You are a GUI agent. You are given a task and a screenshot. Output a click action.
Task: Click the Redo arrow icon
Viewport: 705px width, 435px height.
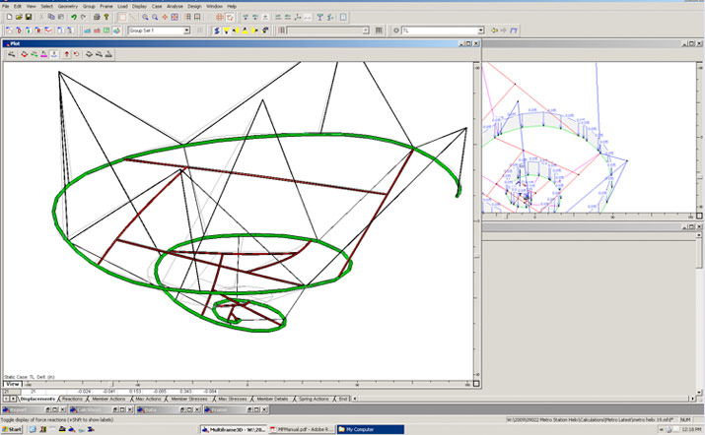click(83, 17)
